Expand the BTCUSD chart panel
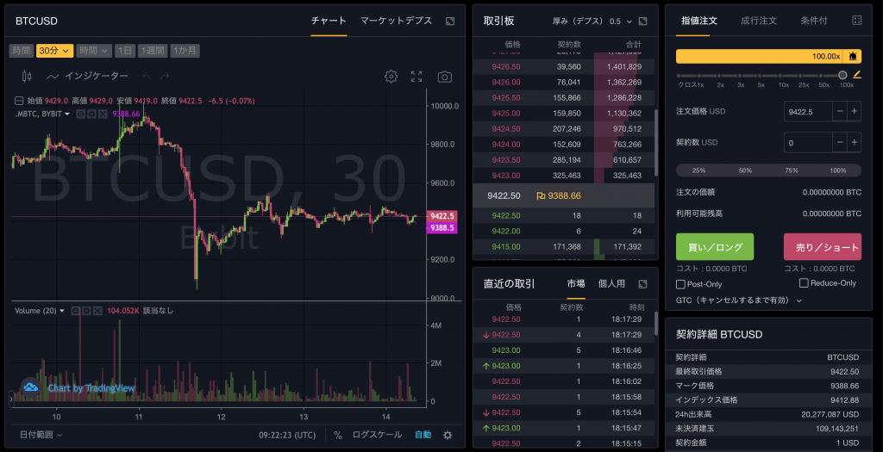This screenshot has width=883, height=452. pyautogui.click(x=450, y=22)
